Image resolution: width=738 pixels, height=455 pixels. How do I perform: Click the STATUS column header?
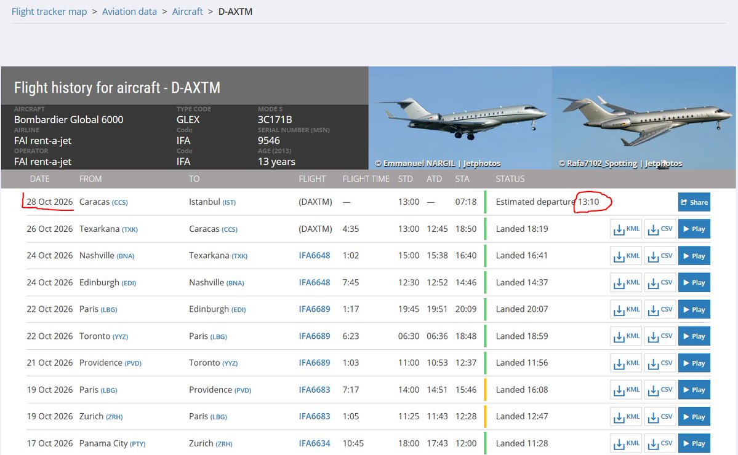(510, 179)
